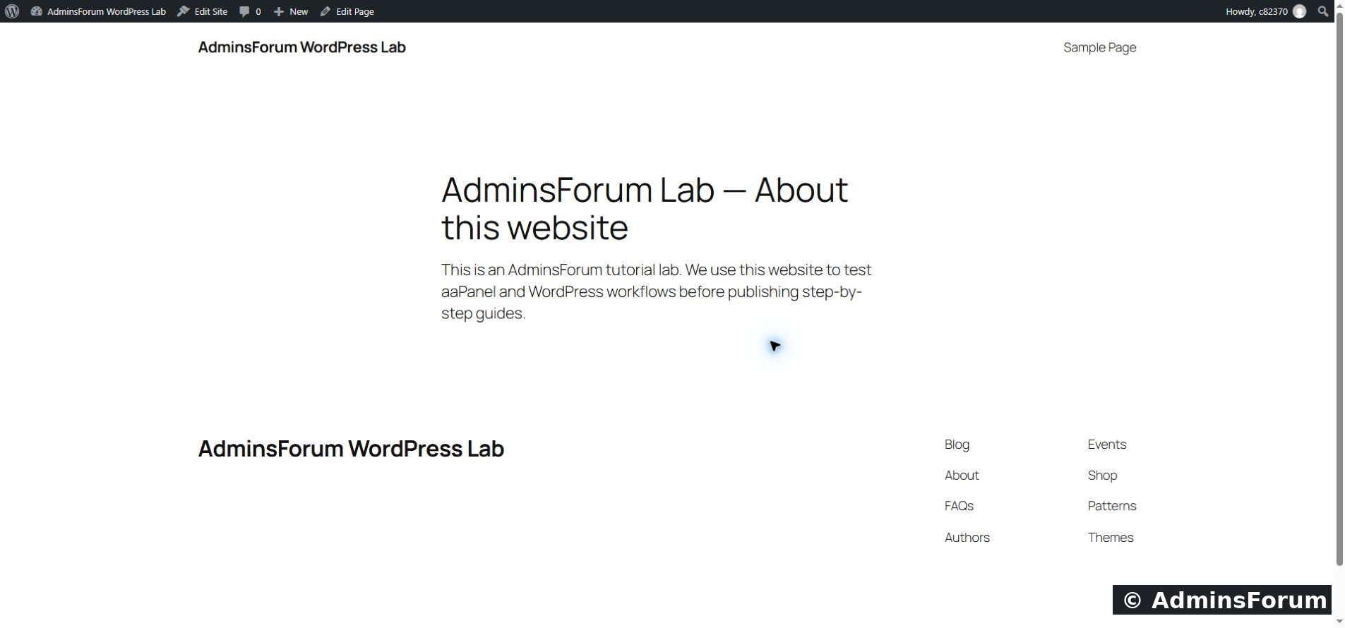The width and height of the screenshot is (1345, 628).
Task: Click the user avatar icon
Action: point(1300,11)
